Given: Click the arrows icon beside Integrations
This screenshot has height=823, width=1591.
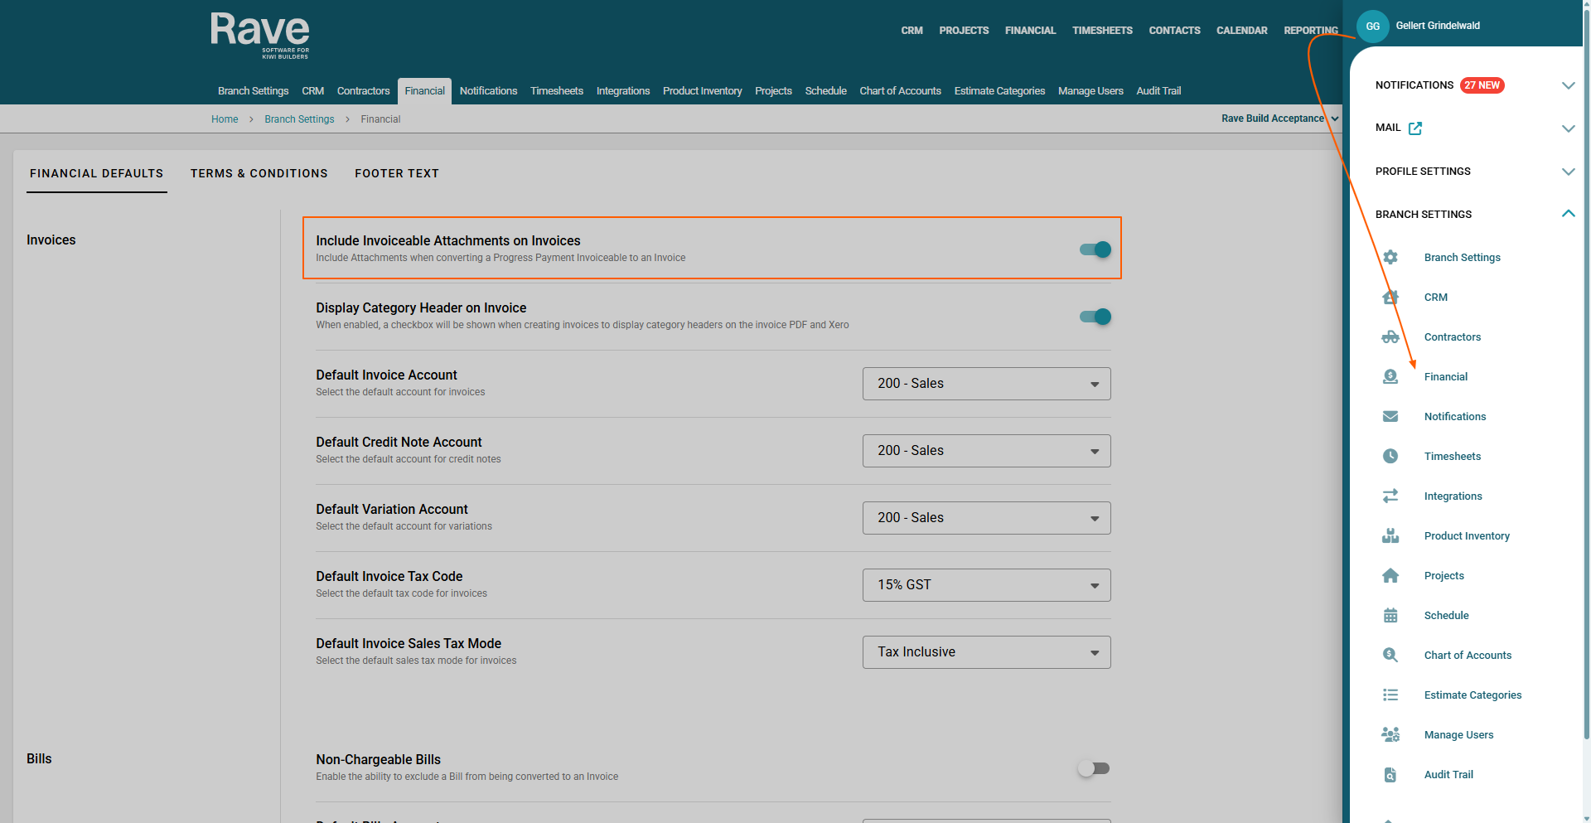Looking at the screenshot, I should [1390, 496].
